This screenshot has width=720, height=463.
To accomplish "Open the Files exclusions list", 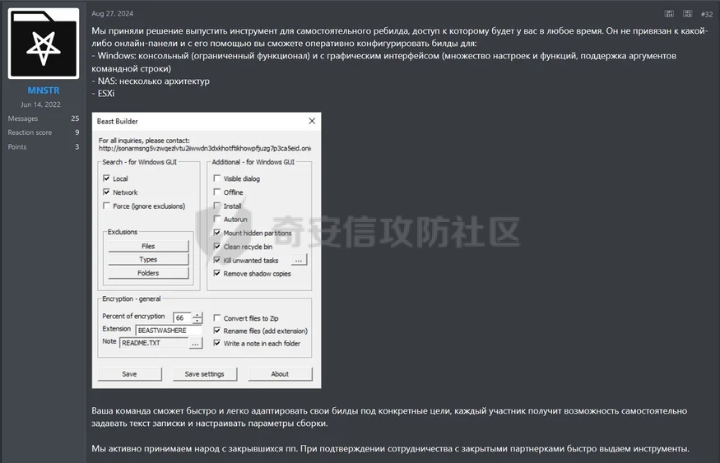I will 148,246.
